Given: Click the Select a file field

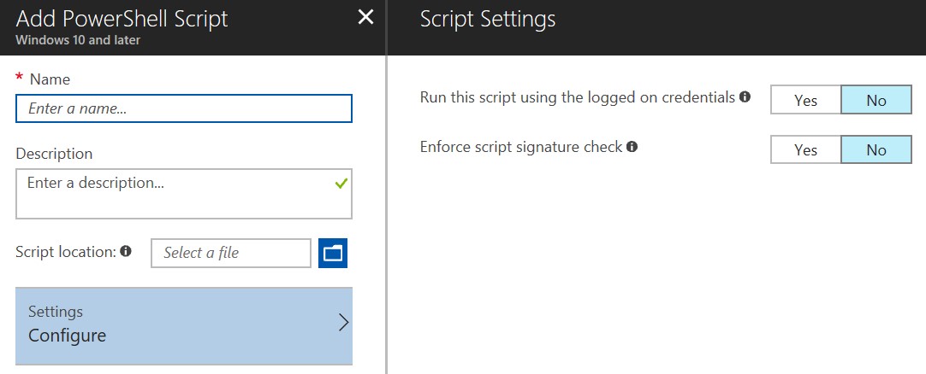Looking at the screenshot, I should click(x=231, y=253).
